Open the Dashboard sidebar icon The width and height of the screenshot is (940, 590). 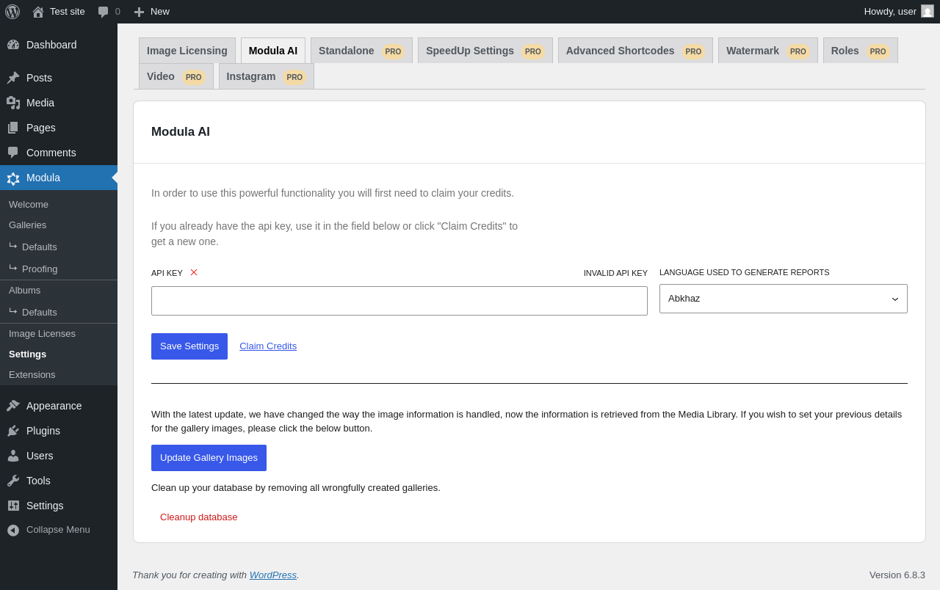13,45
